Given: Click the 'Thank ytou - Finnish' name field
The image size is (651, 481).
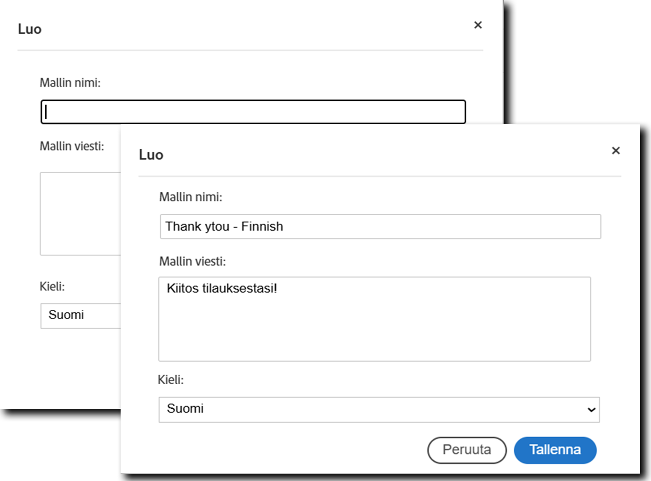Looking at the screenshot, I should tap(380, 226).
